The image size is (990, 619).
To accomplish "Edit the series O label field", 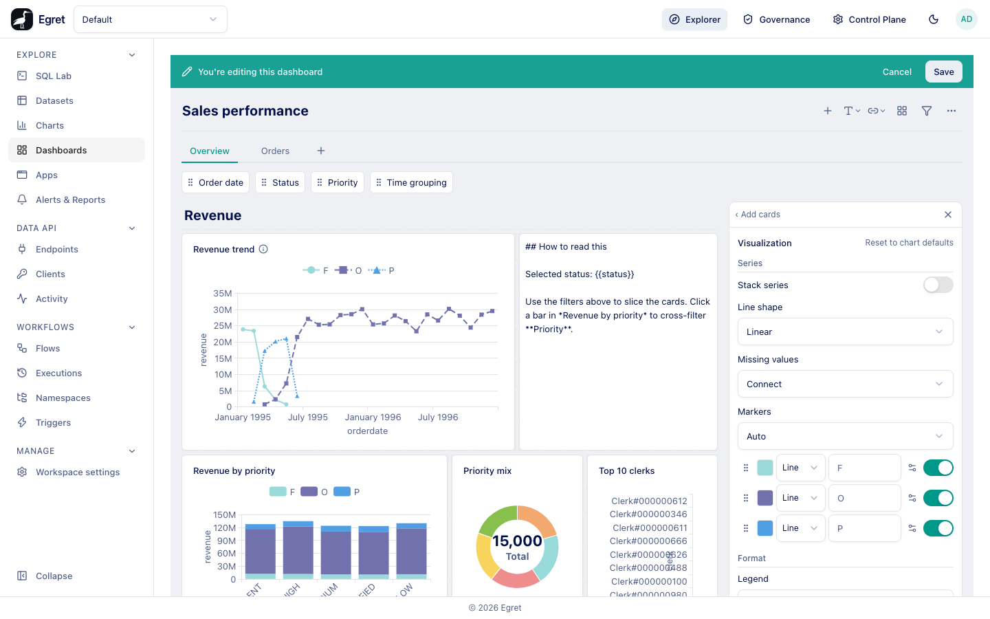I will pyautogui.click(x=865, y=498).
